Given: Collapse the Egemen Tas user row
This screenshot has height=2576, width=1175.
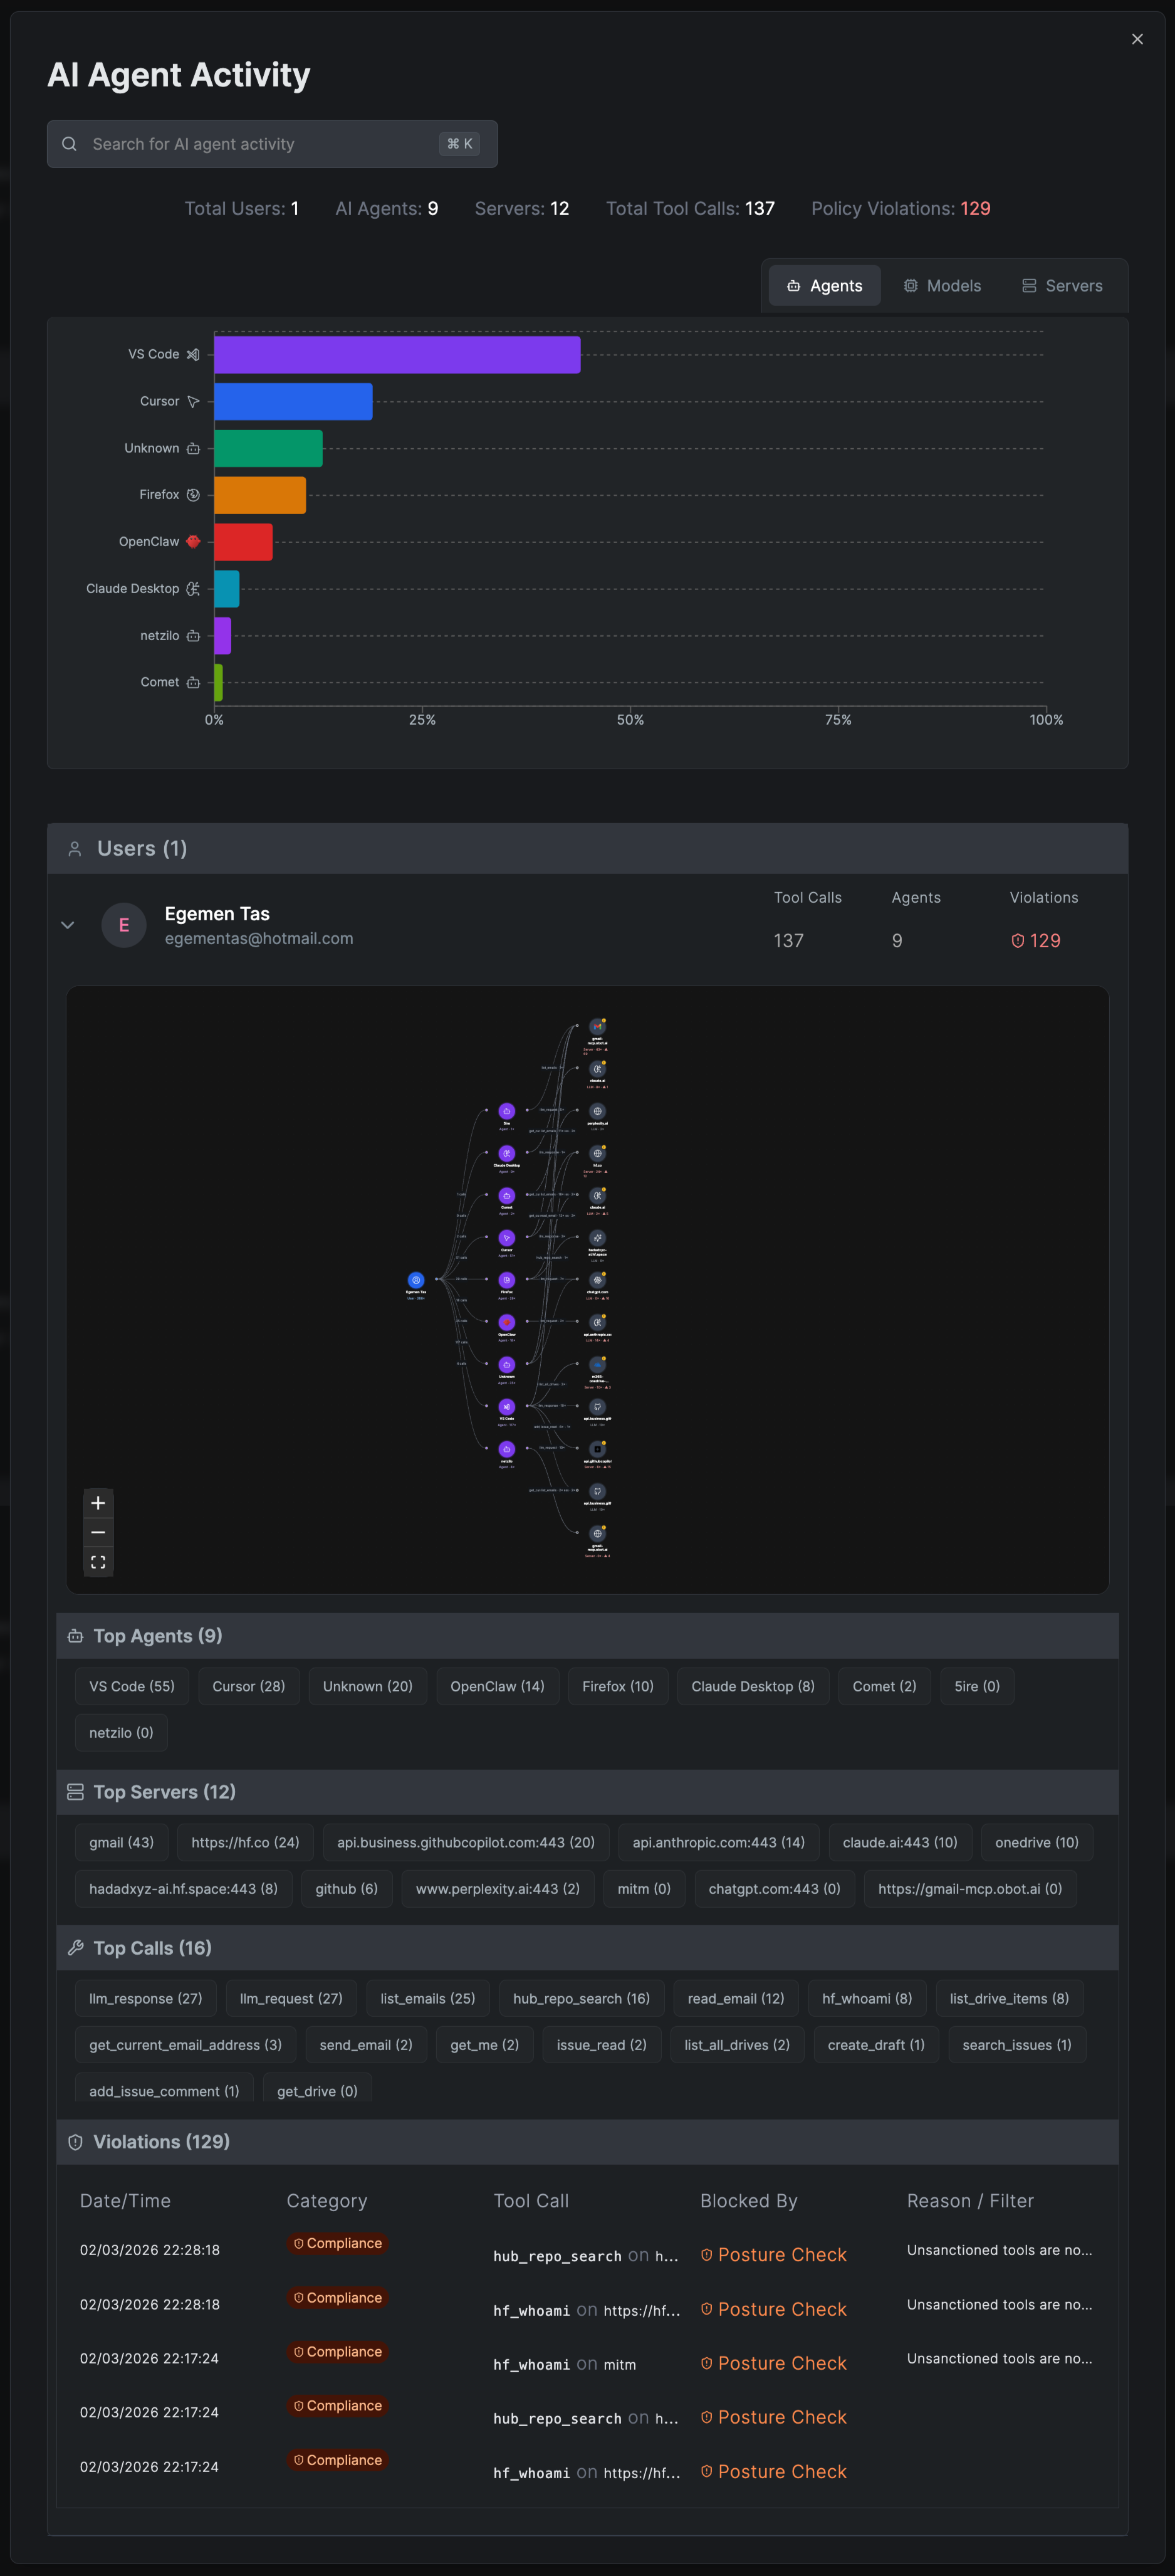Looking at the screenshot, I should tap(67, 925).
